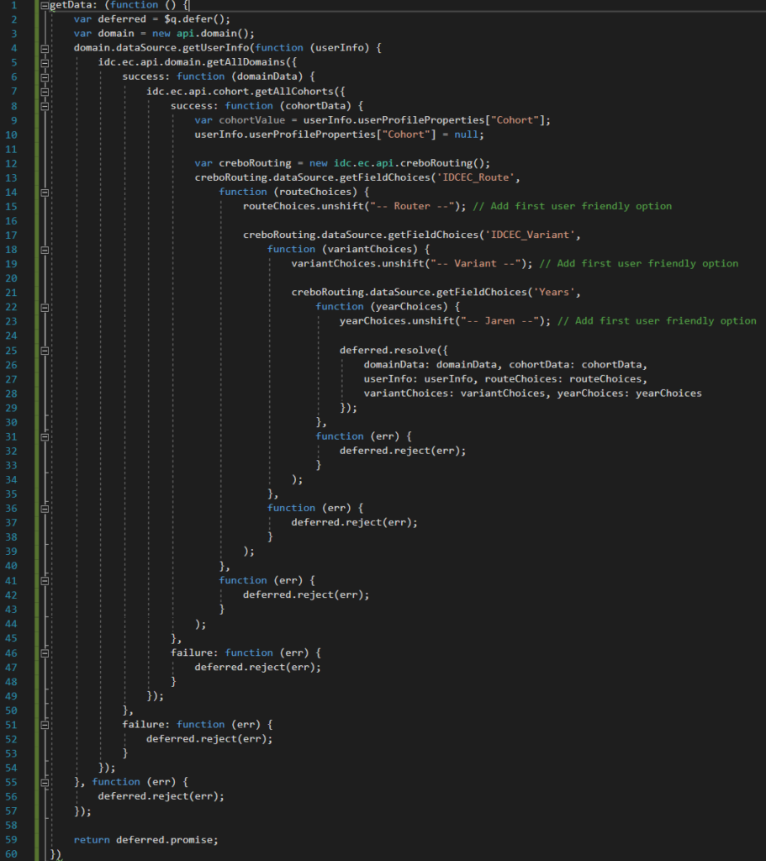Click the "-- Router --" string on line 15

(x=414, y=206)
